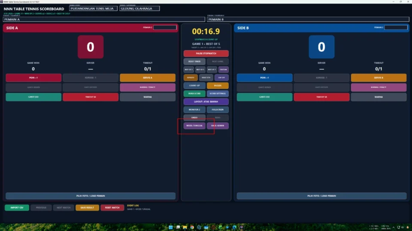Toggle Layout: Atas Bawah
The width and height of the screenshot is (412, 231).
point(206,102)
